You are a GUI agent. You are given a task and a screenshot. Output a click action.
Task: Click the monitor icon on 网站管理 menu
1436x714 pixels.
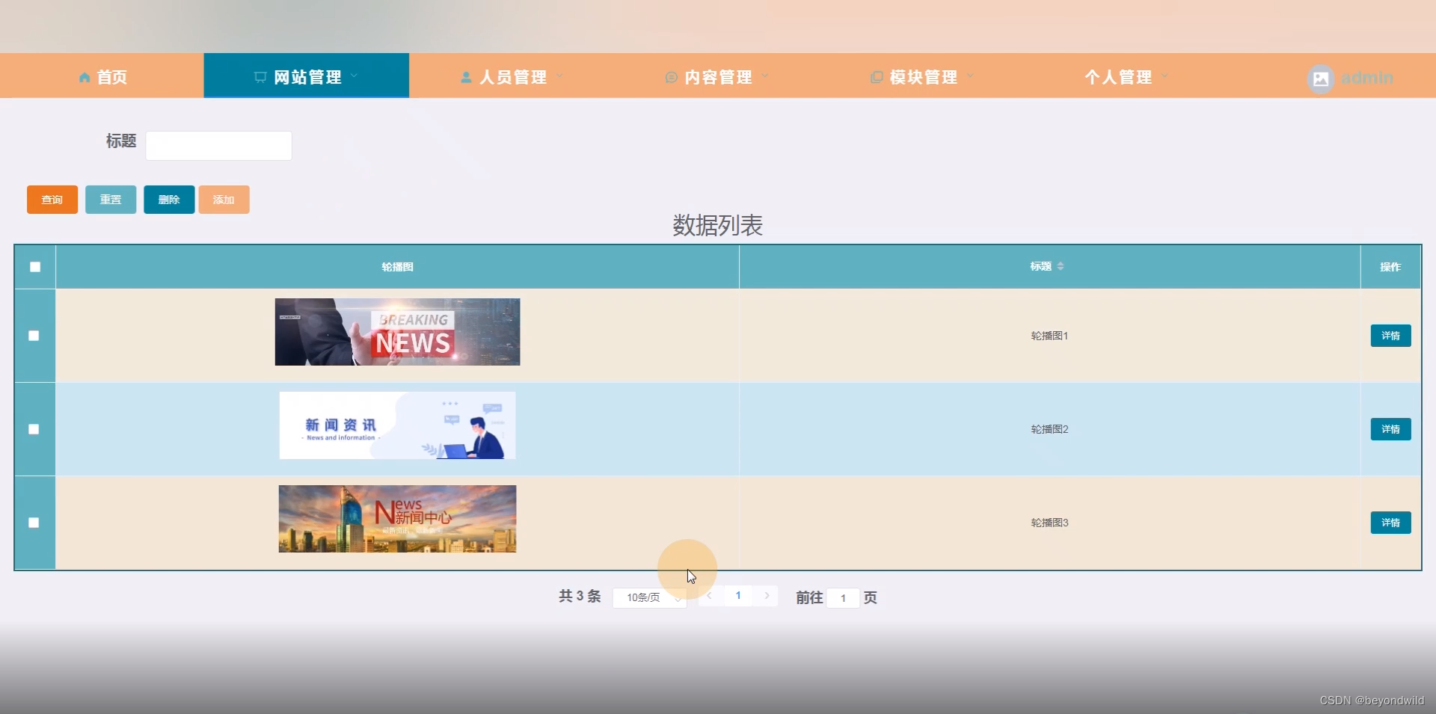point(260,76)
